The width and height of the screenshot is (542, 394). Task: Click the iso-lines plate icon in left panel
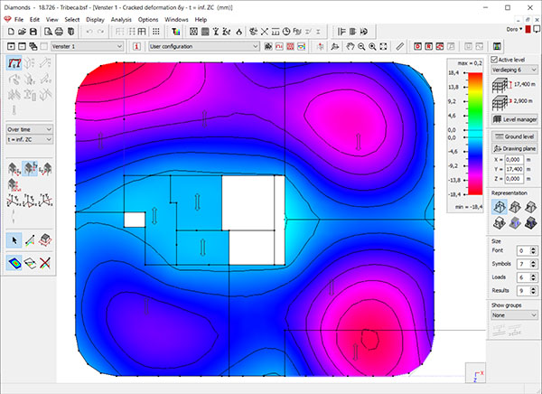click(30, 263)
